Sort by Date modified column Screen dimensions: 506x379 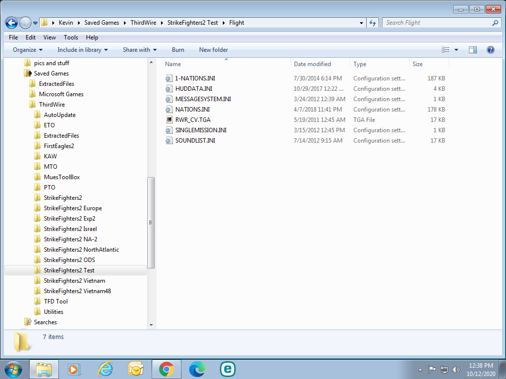tap(320, 64)
